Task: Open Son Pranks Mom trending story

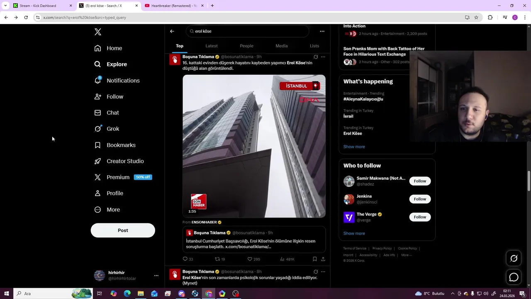Action: 384,51
